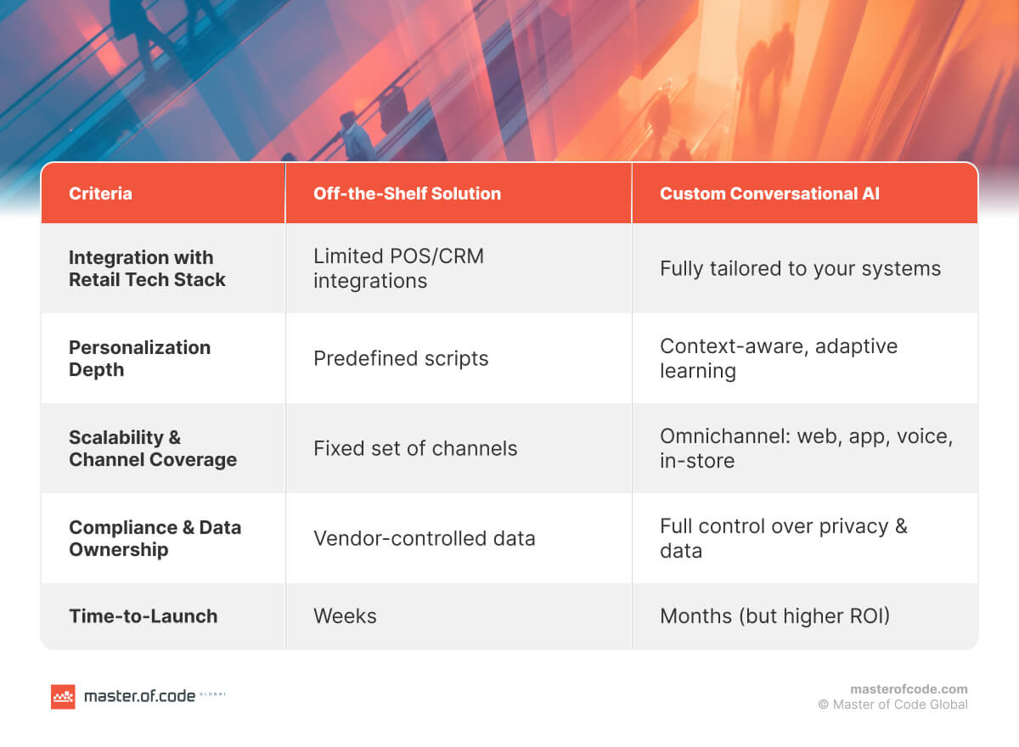Select the Custom Conversational AI column header

(x=769, y=194)
